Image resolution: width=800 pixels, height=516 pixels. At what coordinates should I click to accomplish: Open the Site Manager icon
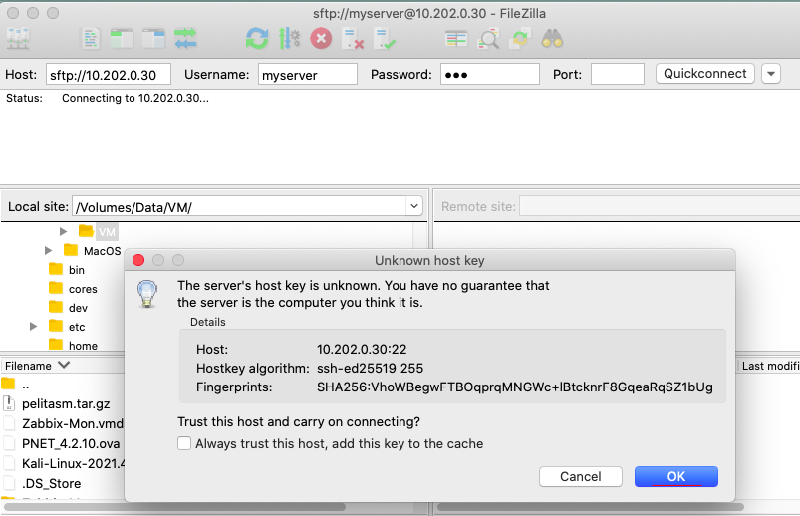18,38
